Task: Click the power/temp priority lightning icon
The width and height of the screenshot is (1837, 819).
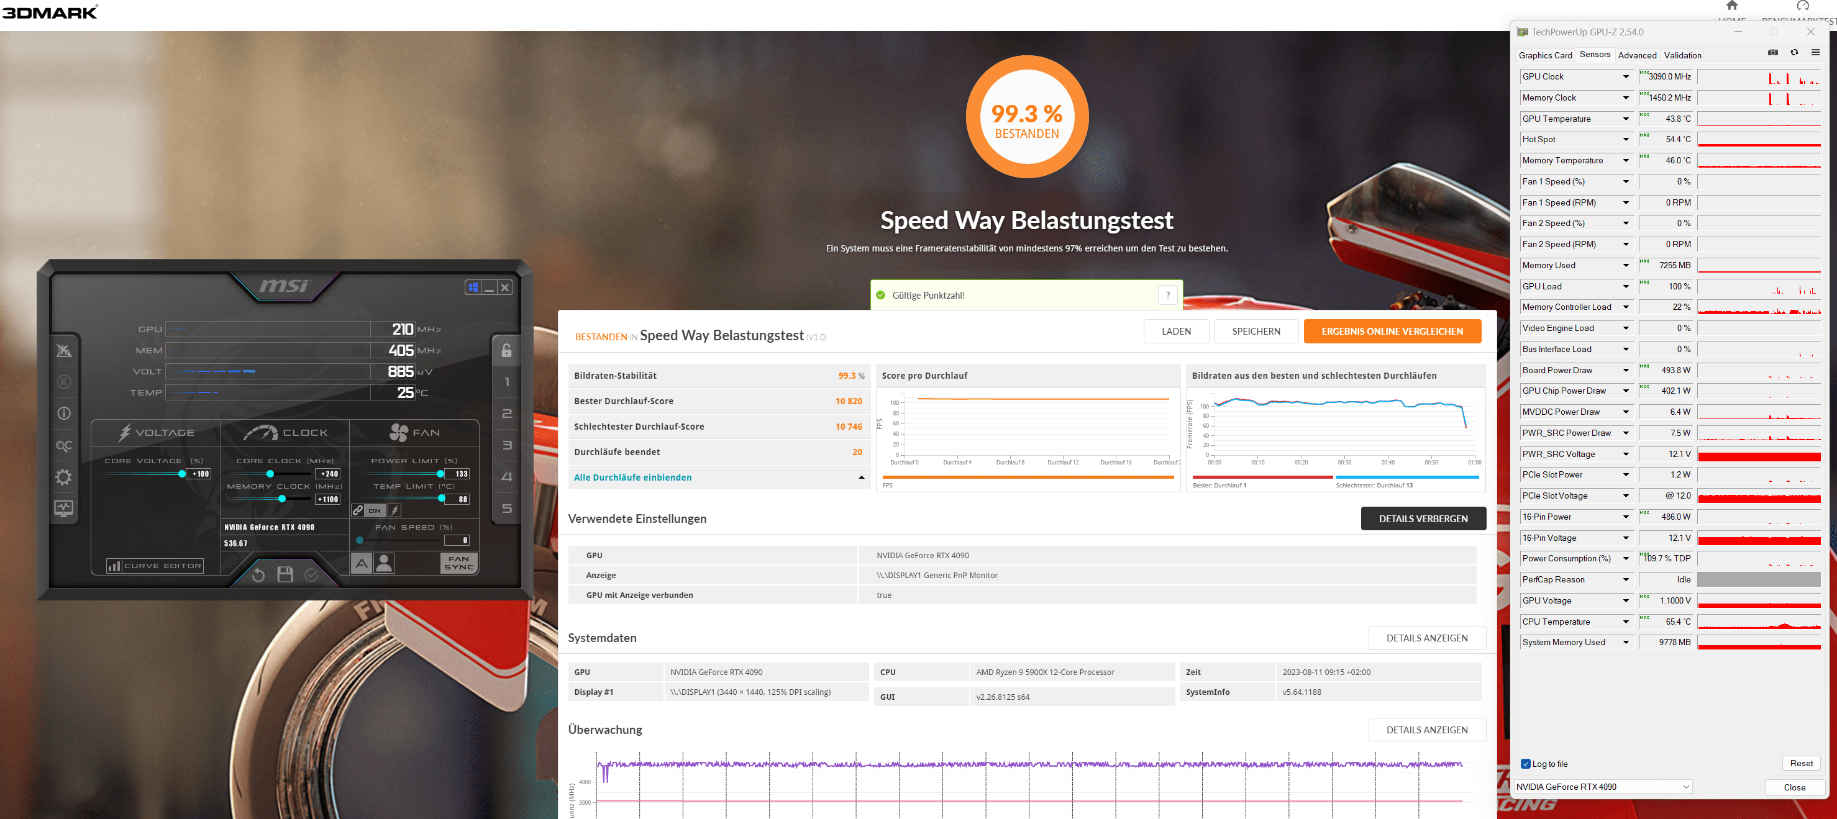Action: tap(394, 510)
